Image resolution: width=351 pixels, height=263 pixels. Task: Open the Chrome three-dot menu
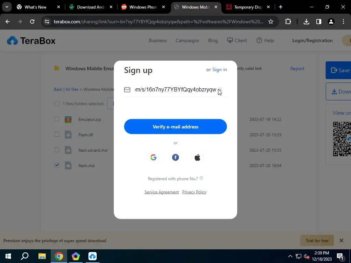[343, 22]
